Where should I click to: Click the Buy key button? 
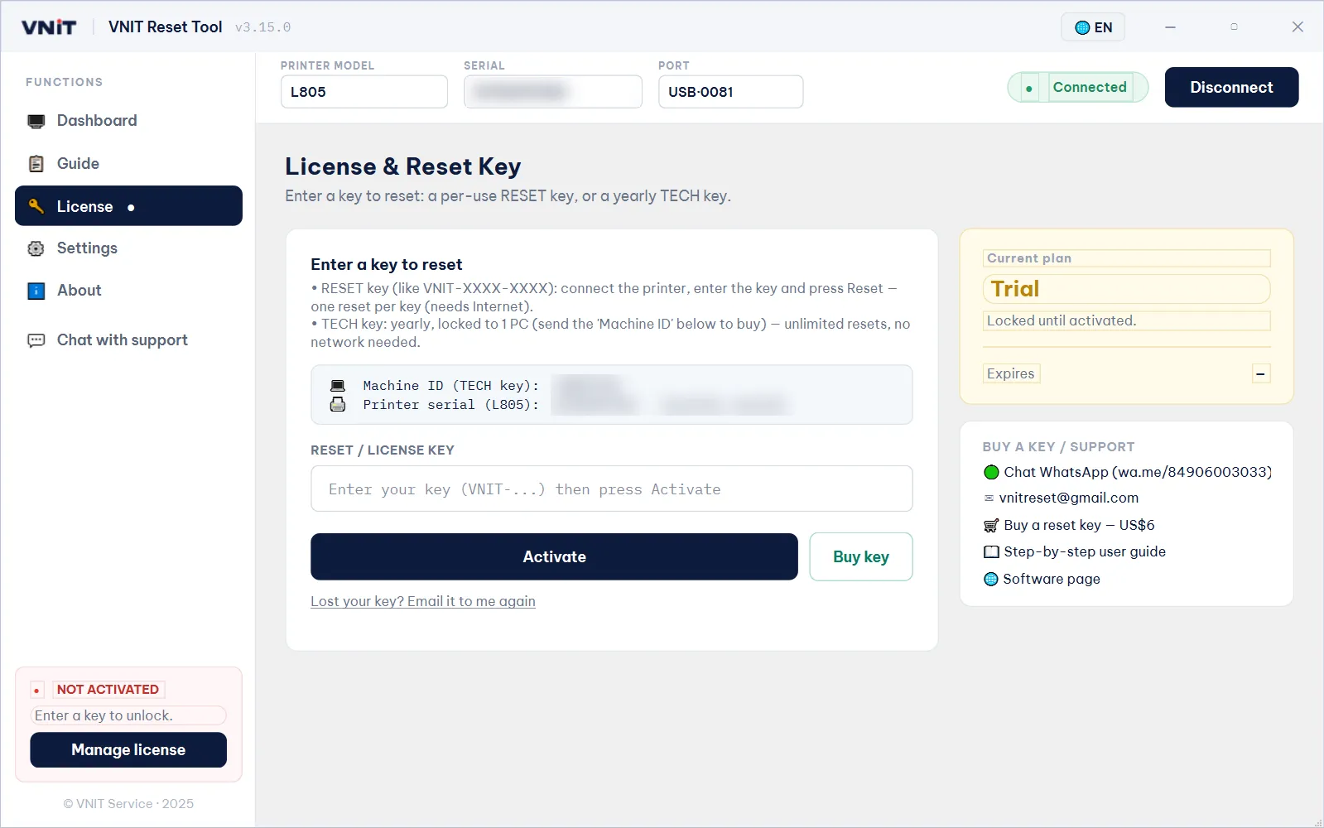861,556
